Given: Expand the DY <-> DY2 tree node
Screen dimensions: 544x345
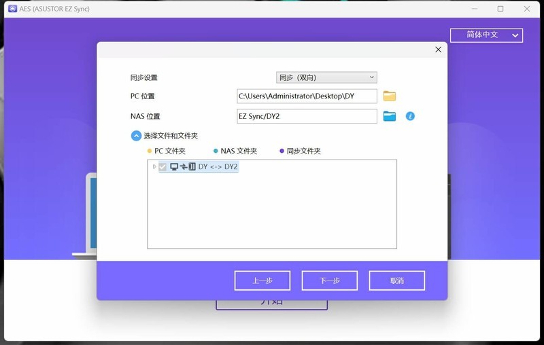Looking at the screenshot, I should tap(154, 166).
